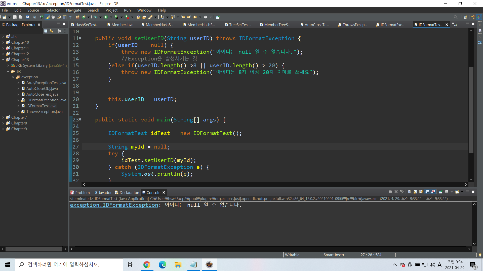
Task: Click Collapse All icon in Package Explorer
Action: 46,31
